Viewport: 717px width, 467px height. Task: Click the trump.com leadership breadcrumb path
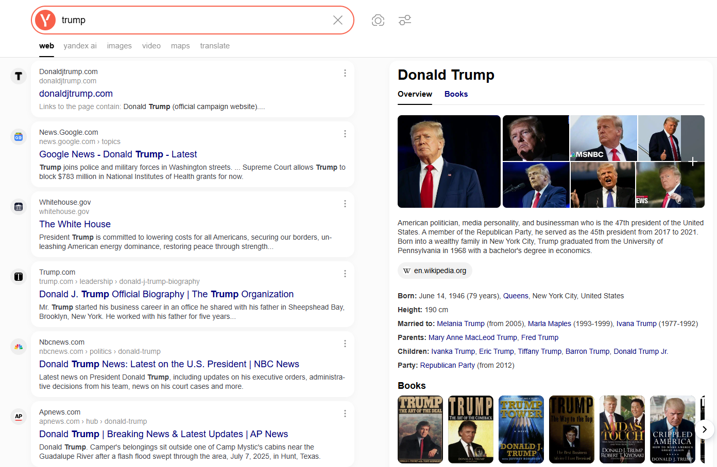(119, 281)
